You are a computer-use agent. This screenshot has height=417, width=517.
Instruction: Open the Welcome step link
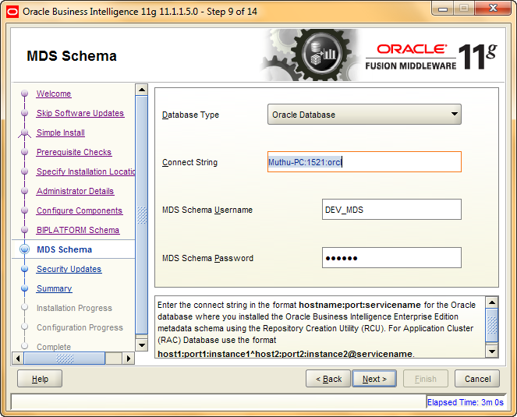pos(54,94)
